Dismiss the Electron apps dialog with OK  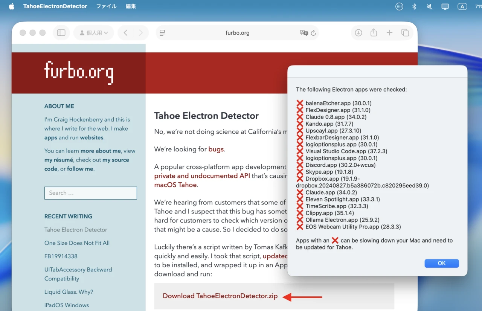point(441,263)
